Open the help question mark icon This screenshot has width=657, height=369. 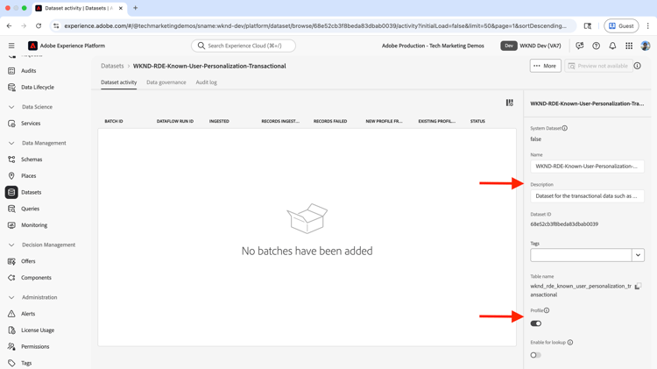[596, 46]
